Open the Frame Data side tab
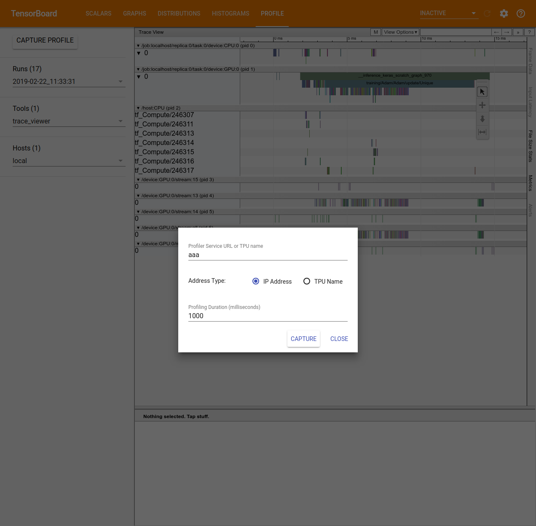 [531, 61]
